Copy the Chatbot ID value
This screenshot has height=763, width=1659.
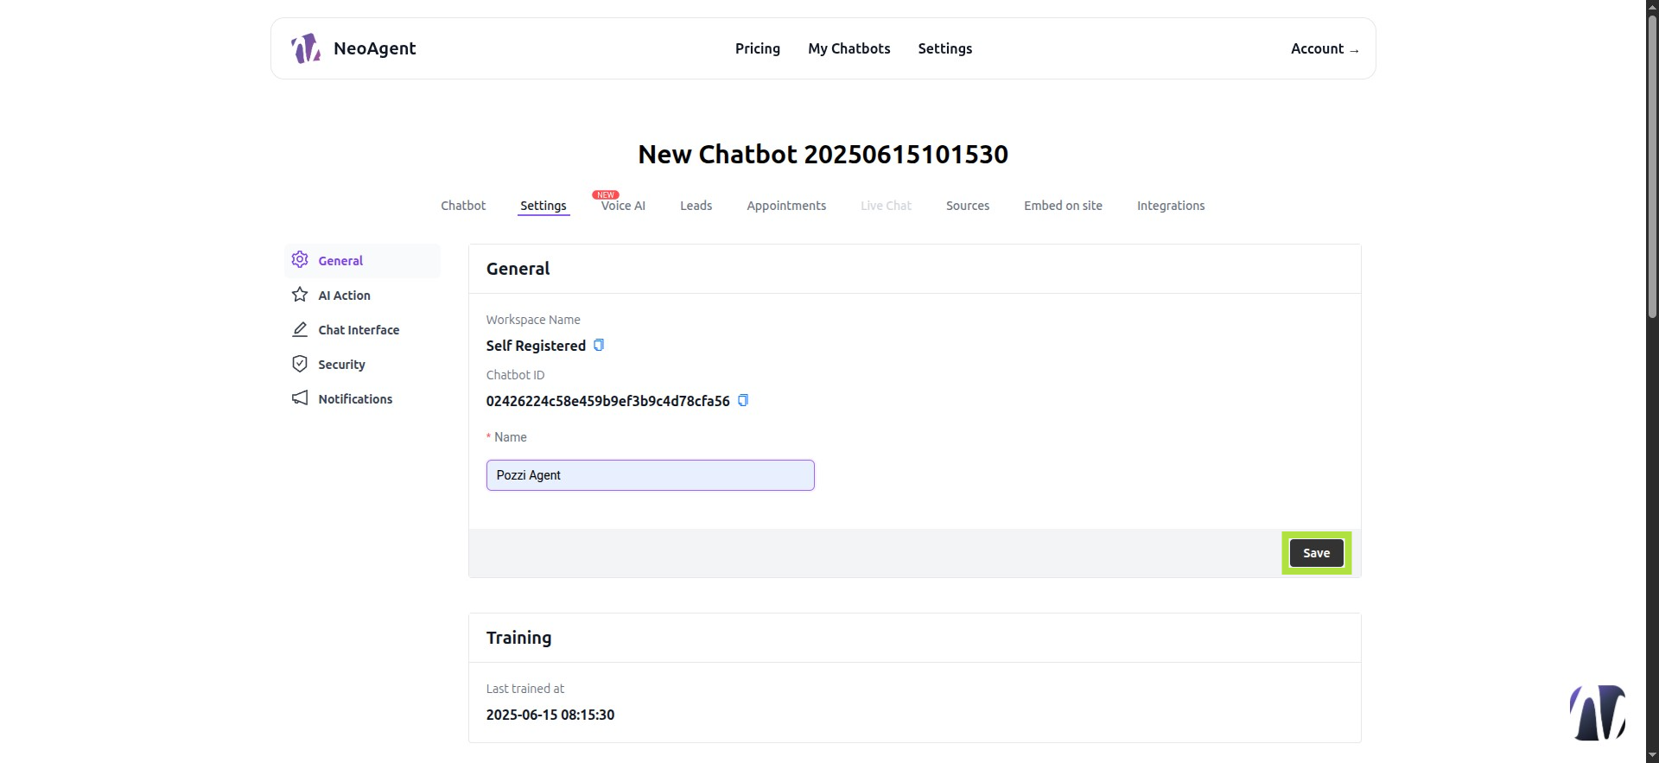point(743,400)
